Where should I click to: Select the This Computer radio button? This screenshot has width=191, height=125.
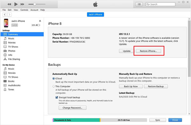tap(53, 87)
